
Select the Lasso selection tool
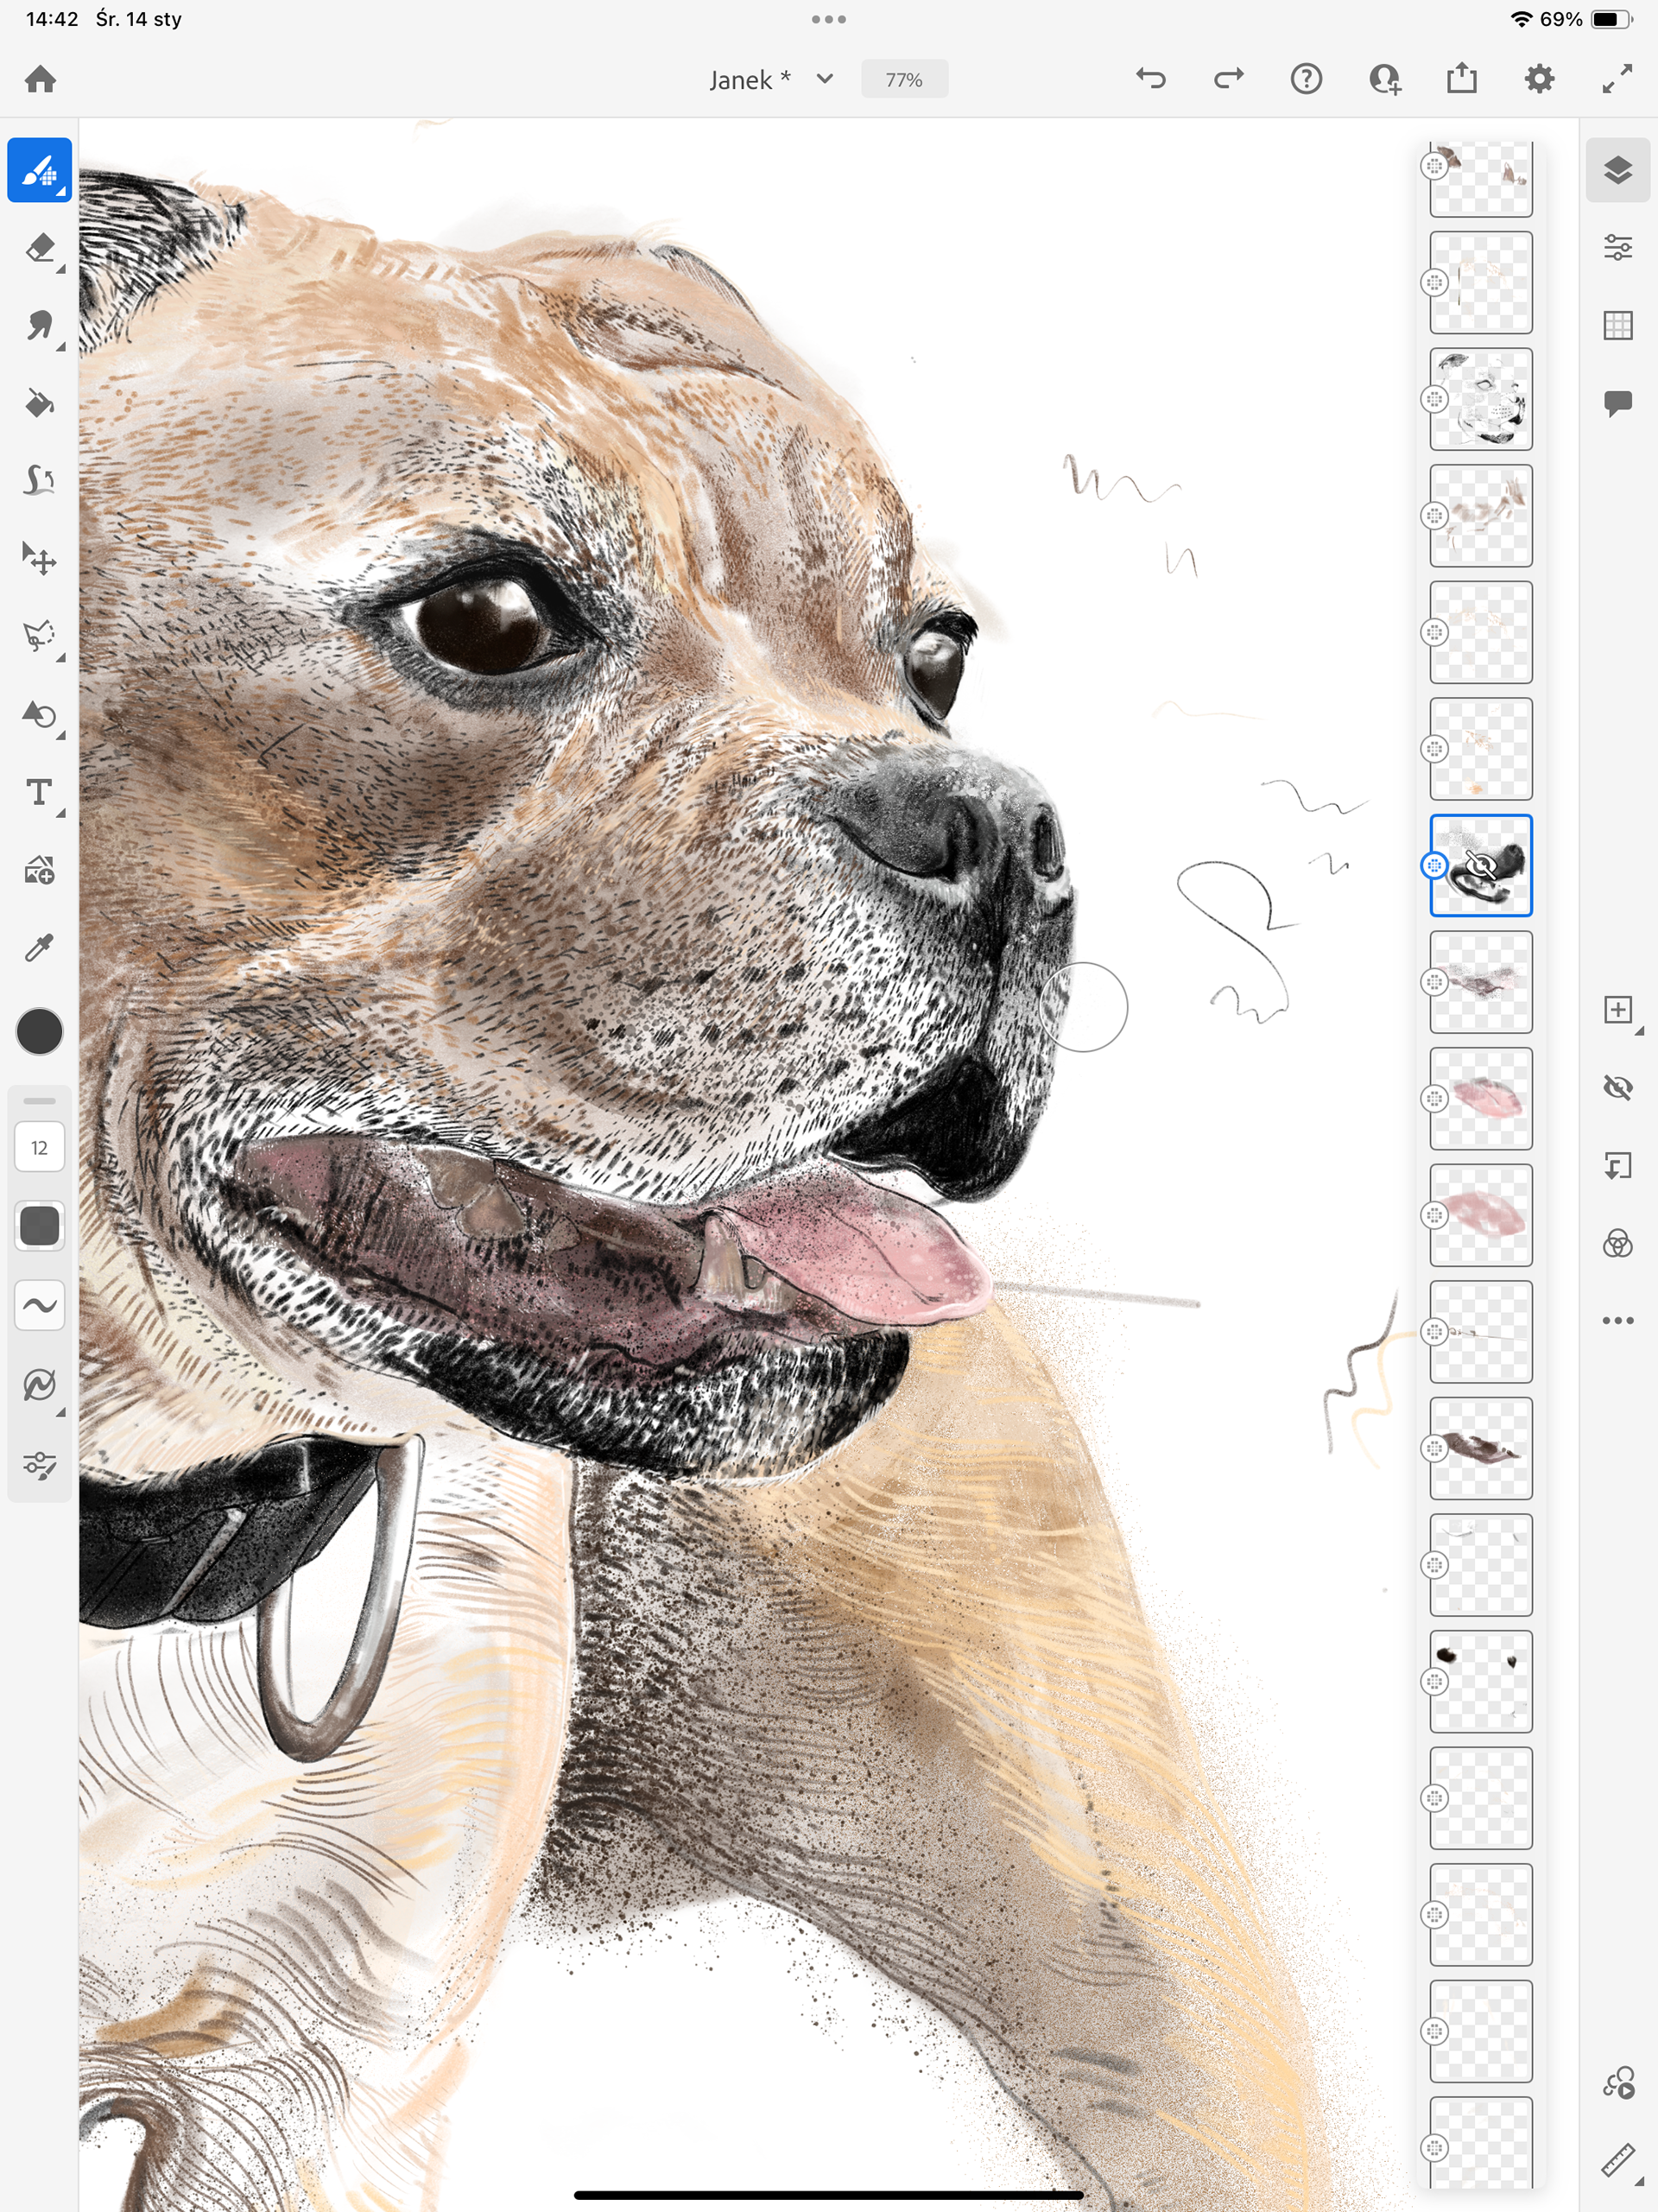click(39, 636)
